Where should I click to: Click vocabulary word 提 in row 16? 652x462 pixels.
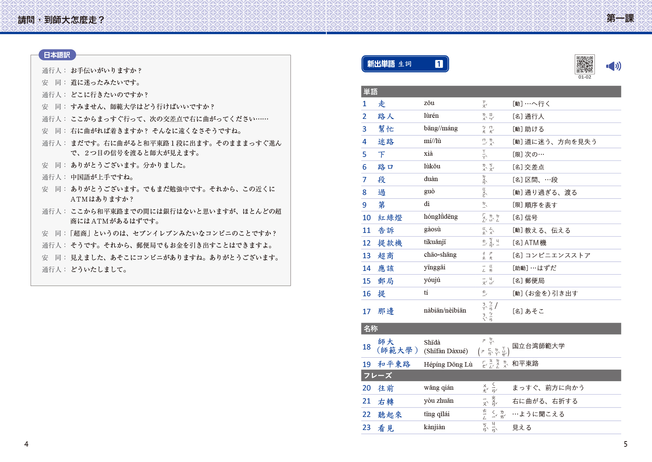click(382, 294)
